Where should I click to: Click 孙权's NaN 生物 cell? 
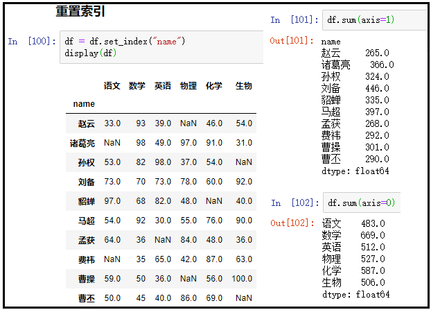244,162
